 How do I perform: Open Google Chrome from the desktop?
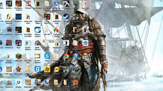[x=66, y=56]
